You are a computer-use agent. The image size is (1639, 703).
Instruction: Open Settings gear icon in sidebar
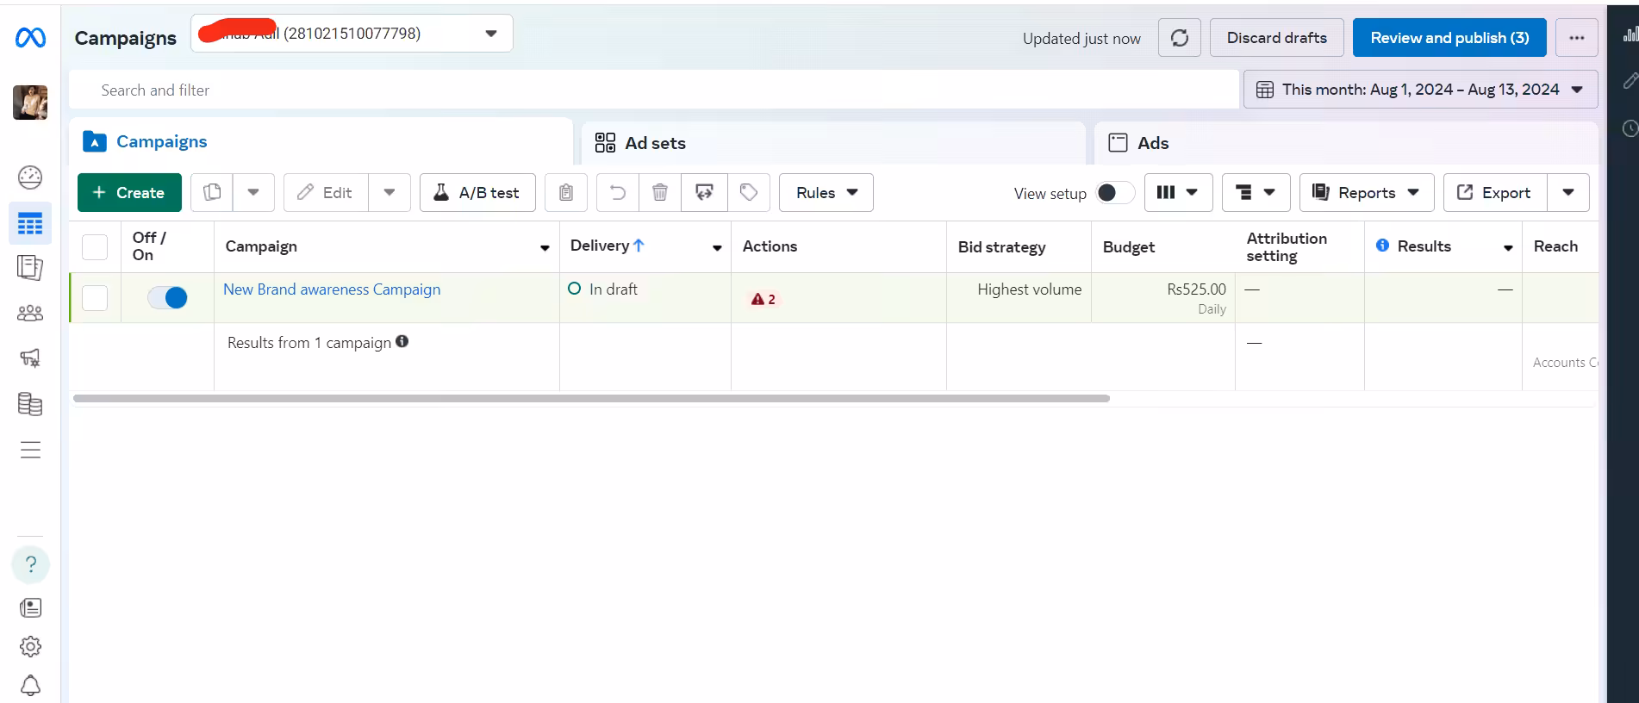point(30,647)
